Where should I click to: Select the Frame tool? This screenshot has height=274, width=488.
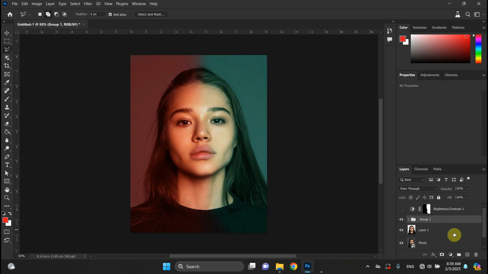click(7, 74)
